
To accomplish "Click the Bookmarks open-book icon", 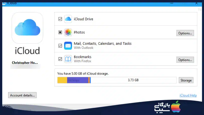I will (x=68, y=59).
